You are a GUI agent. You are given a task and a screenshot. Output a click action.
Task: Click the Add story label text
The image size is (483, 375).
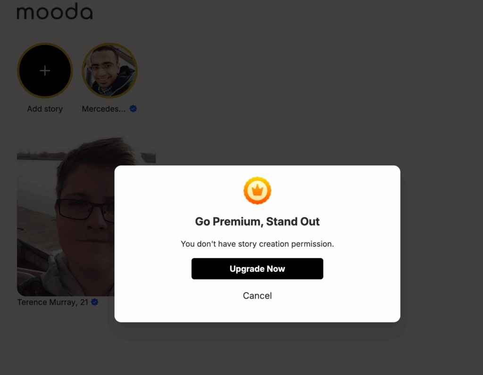(45, 109)
